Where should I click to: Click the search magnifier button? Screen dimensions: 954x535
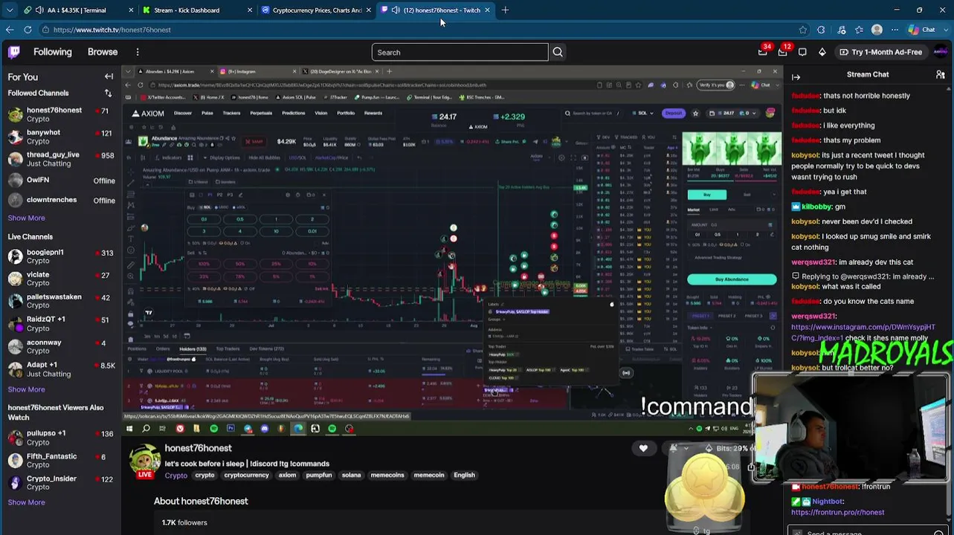point(558,52)
